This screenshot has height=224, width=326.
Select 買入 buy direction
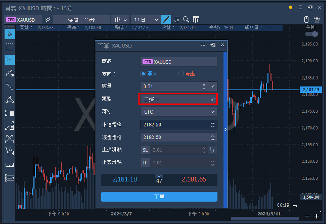(144, 74)
